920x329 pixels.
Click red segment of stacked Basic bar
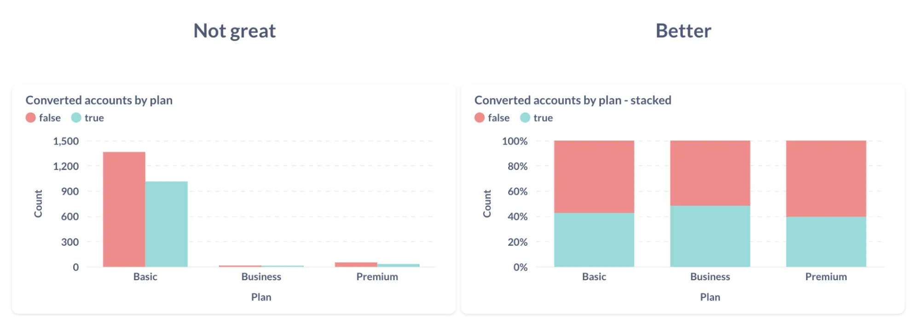[x=594, y=177]
